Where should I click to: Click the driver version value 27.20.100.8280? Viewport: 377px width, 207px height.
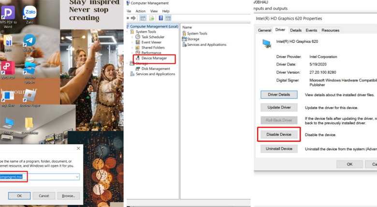(x=323, y=72)
